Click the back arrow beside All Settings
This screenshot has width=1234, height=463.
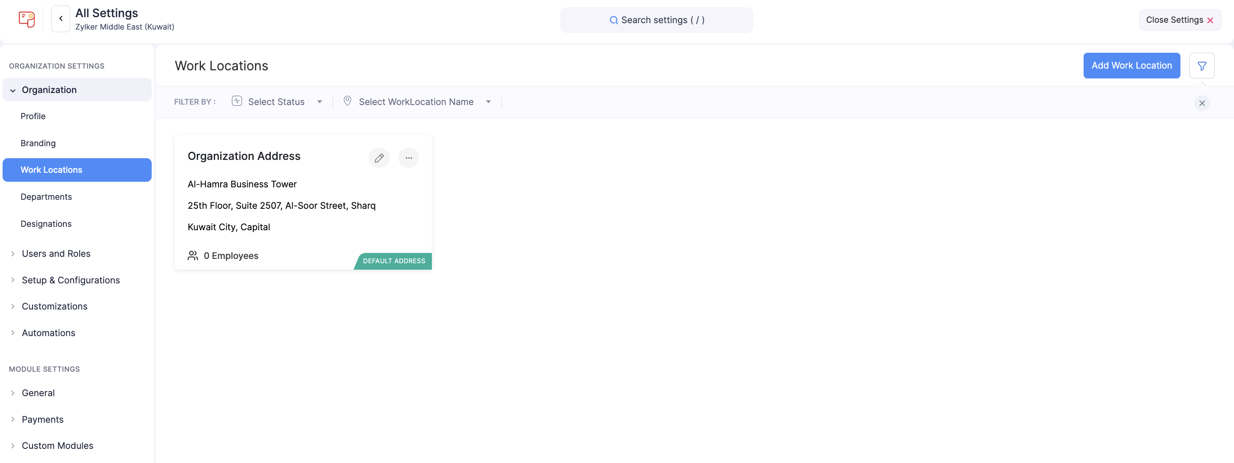pyautogui.click(x=61, y=19)
